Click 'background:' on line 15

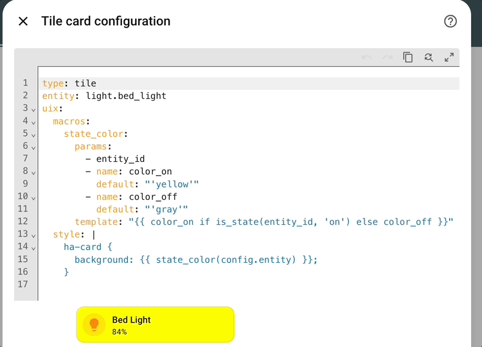(x=104, y=260)
